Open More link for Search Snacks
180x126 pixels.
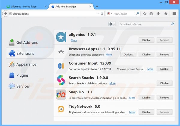(112, 84)
